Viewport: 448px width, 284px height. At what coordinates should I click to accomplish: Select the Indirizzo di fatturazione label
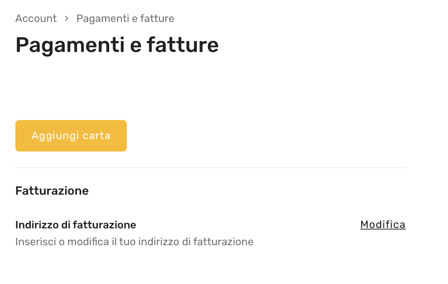76,225
